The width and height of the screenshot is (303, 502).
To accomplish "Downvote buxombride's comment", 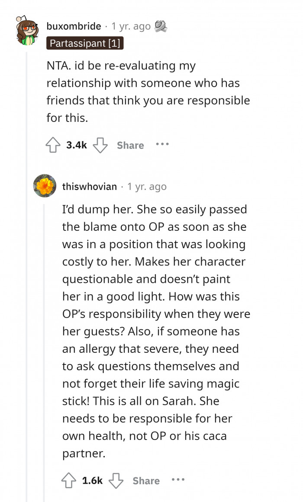I will coord(100,145).
